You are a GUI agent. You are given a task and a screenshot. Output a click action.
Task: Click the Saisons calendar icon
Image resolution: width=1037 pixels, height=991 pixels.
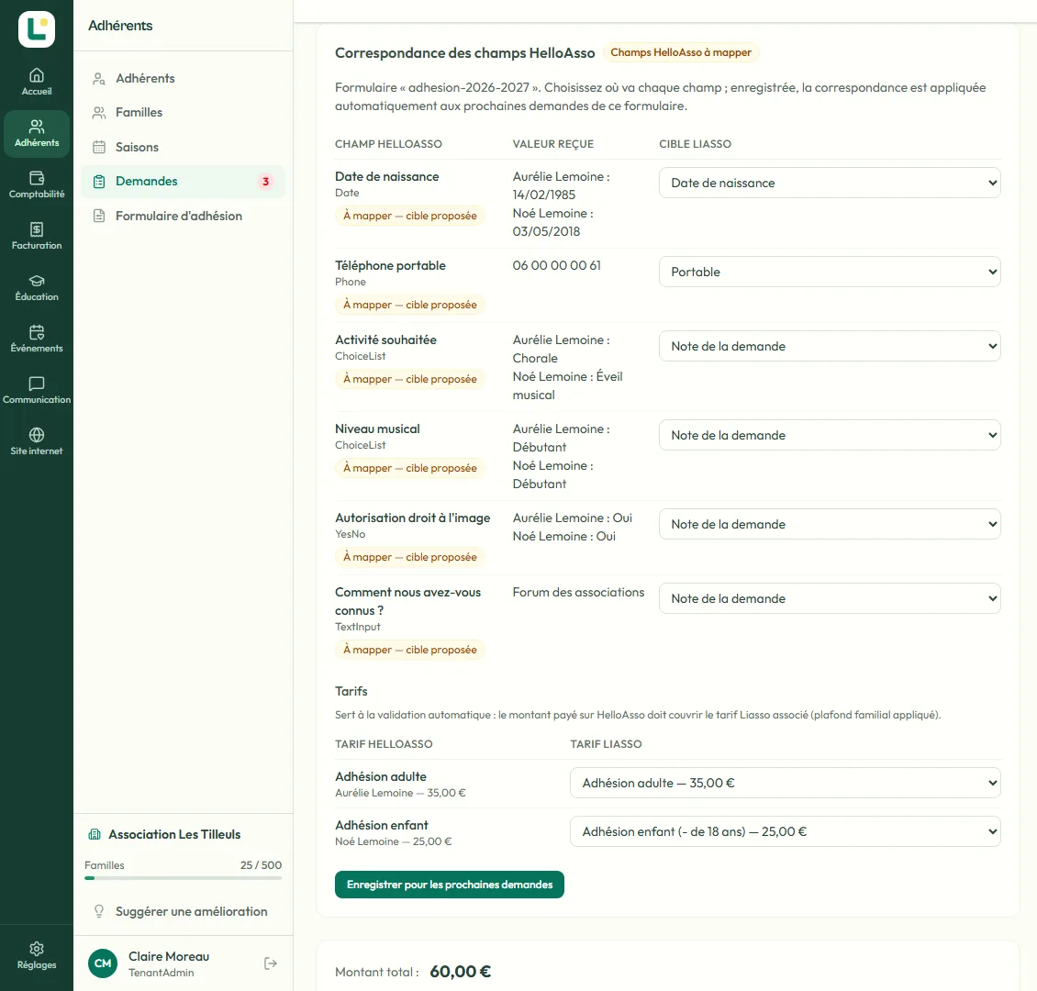(x=99, y=147)
